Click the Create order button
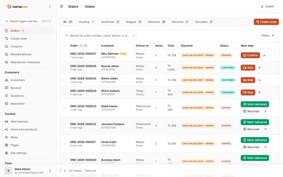 coord(266,22)
